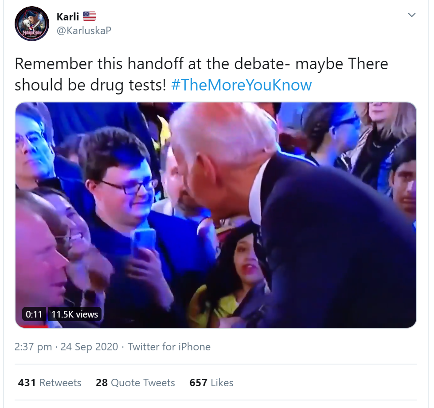Click the Twitter for iPhone source link
The width and height of the screenshot is (434, 408).
pyautogui.click(x=169, y=346)
